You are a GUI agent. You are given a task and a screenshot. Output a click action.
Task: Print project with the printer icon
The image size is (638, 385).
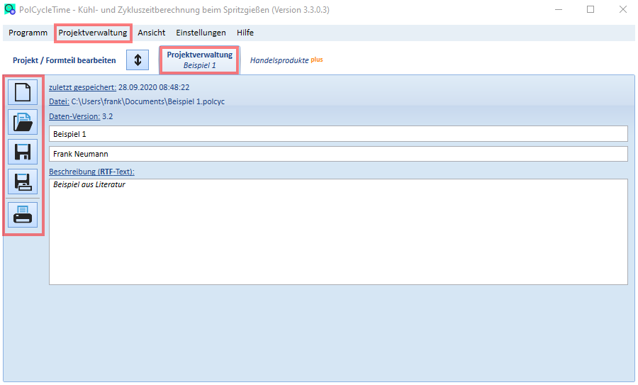tap(23, 214)
